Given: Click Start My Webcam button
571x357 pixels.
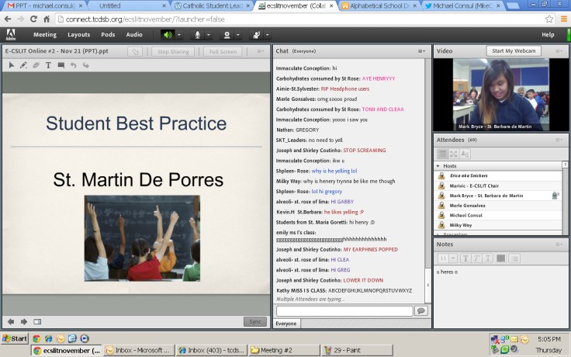Looking at the screenshot, I should coord(513,51).
